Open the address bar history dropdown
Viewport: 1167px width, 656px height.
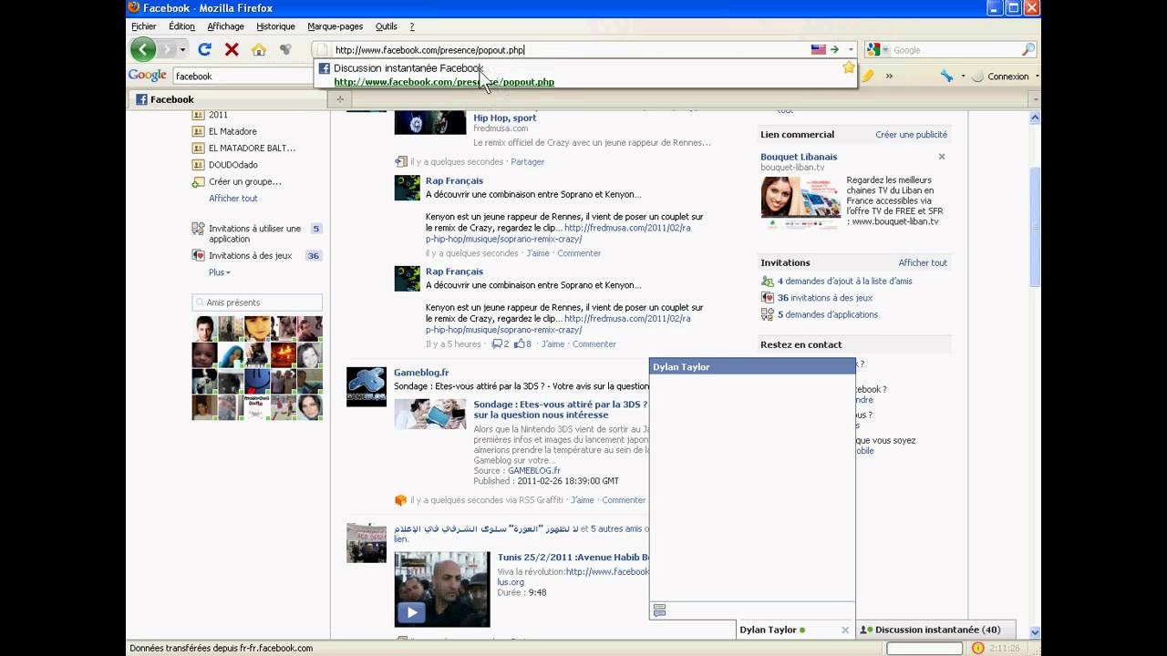tap(851, 50)
